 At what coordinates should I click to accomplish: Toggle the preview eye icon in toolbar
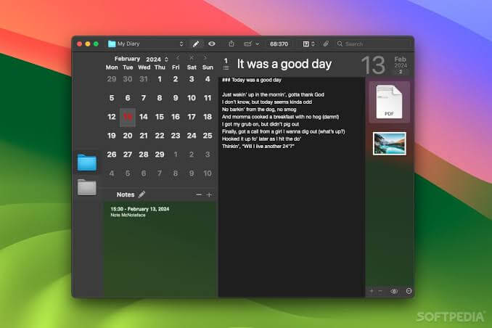212,44
